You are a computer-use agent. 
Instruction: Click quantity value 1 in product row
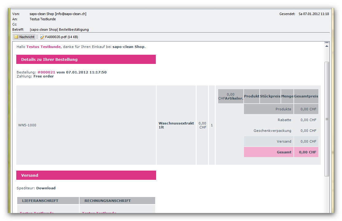(212, 125)
